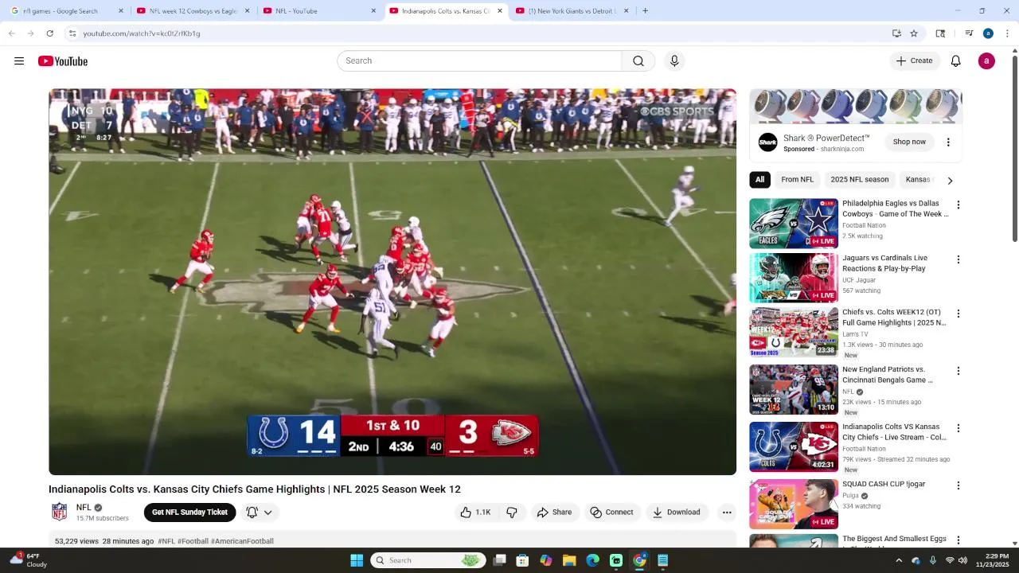The image size is (1019, 573).
Task: Open a new browser tab
Action: (645, 11)
